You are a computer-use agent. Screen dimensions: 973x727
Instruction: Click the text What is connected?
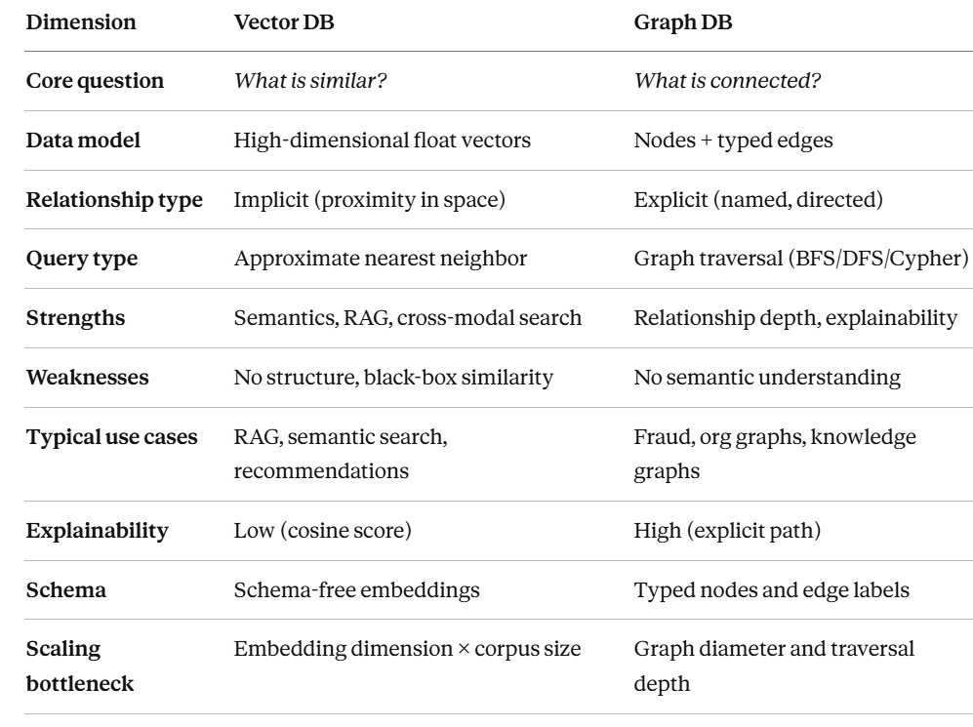tap(727, 81)
